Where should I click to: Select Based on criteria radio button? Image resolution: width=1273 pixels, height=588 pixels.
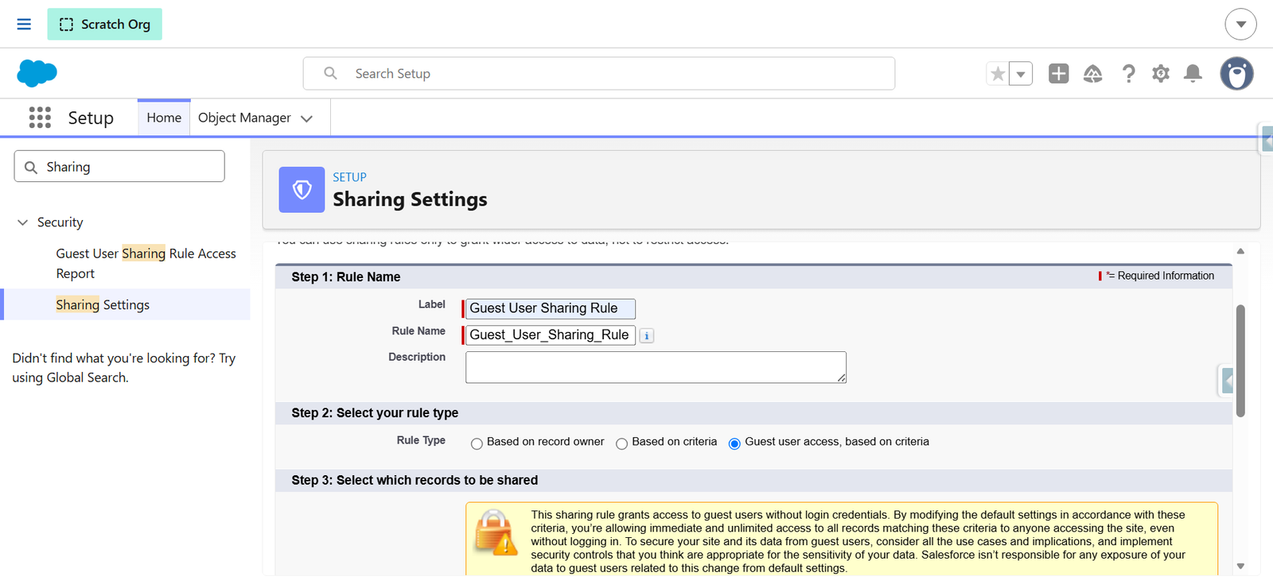pos(621,443)
